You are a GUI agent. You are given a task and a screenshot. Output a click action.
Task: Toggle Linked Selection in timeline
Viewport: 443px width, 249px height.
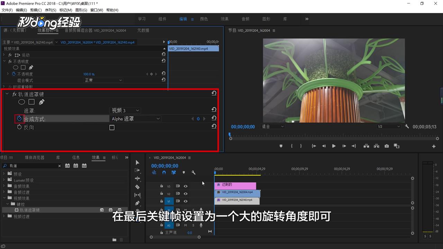click(174, 173)
